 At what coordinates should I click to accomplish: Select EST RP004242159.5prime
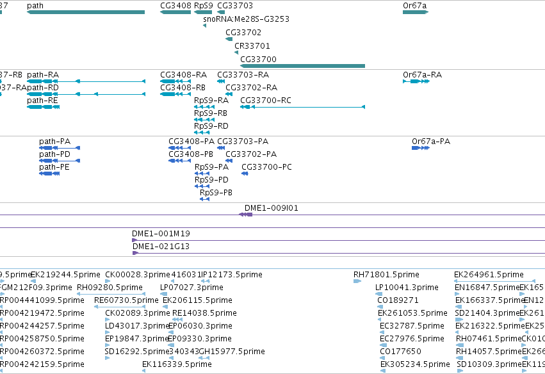coord(42,364)
